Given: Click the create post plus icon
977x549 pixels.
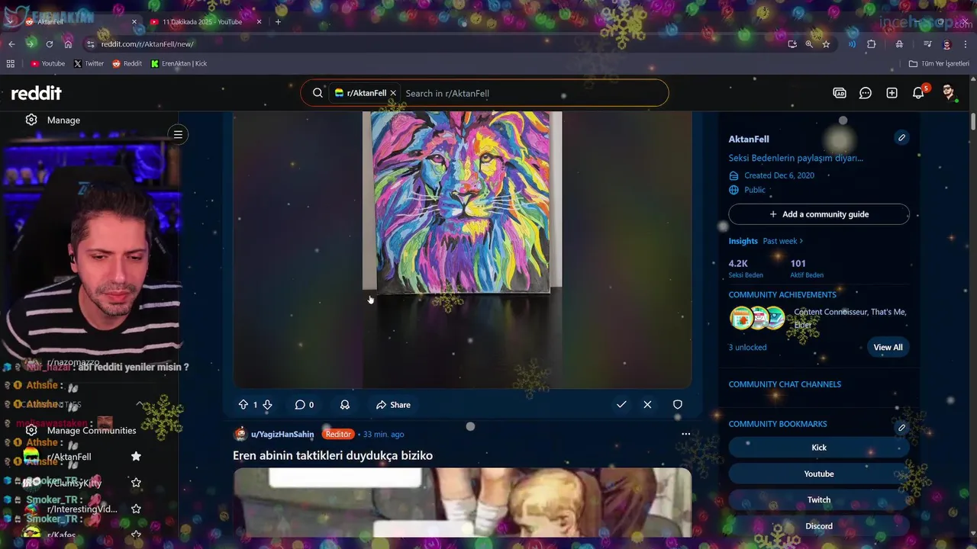Looking at the screenshot, I should click(892, 93).
